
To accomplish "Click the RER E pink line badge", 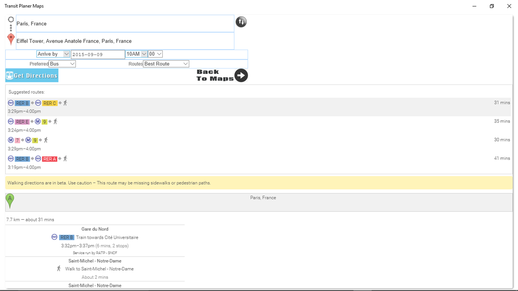I will pos(22,122).
